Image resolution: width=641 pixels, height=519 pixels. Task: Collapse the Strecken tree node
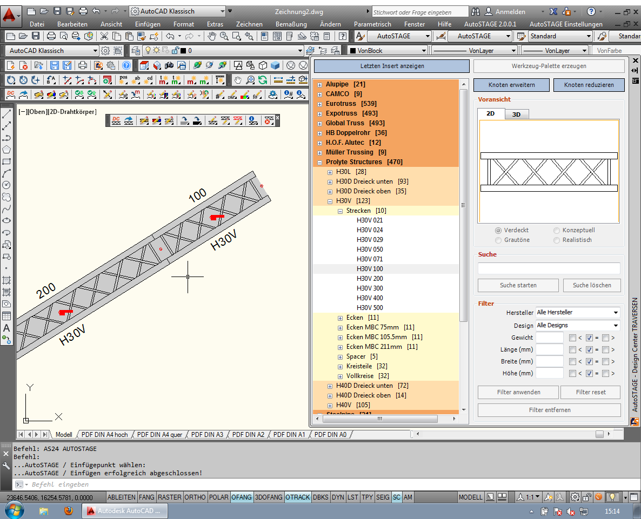tap(340, 211)
